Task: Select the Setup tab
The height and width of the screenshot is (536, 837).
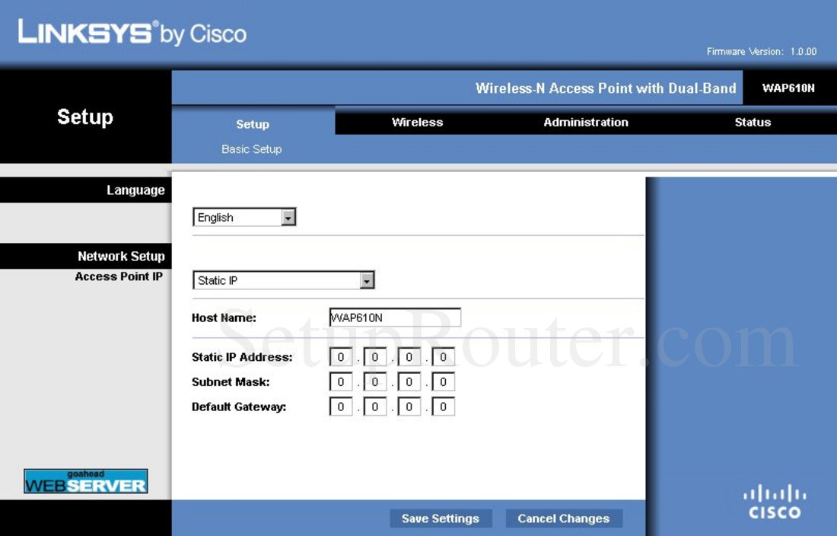Action: 253,123
